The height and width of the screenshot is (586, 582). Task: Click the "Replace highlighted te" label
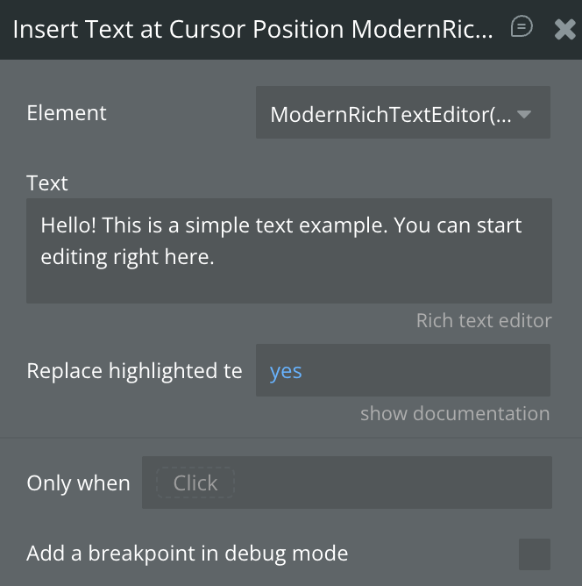134,371
